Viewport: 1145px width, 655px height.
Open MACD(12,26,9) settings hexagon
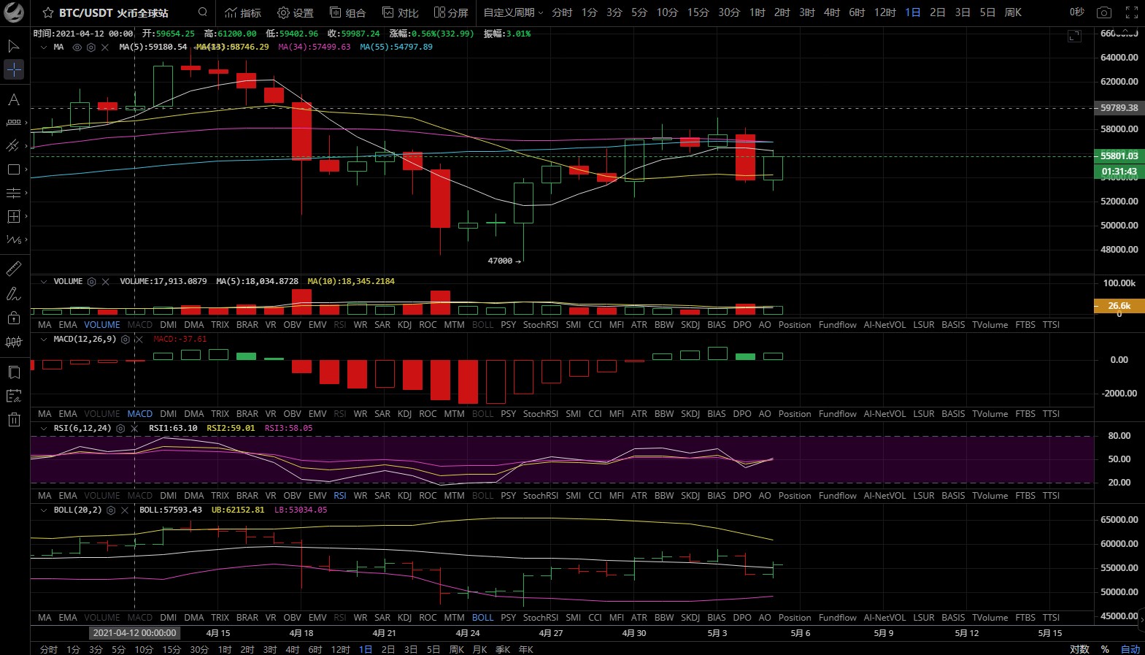(x=125, y=339)
